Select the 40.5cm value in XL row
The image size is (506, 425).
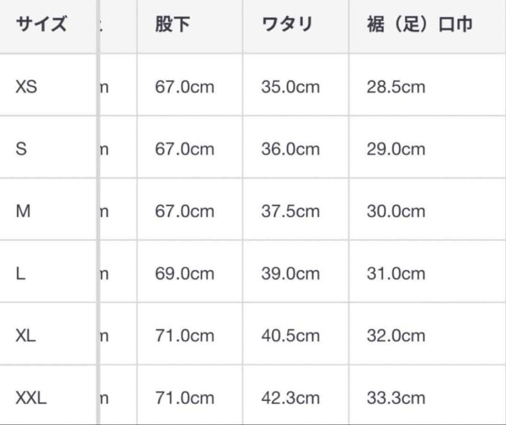291,336
